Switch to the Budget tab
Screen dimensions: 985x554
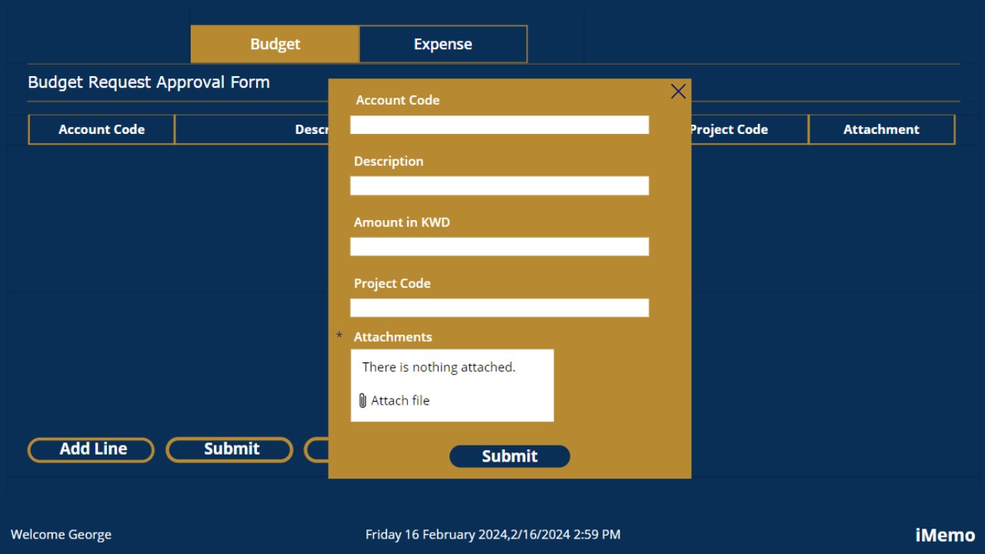tap(275, 44)
